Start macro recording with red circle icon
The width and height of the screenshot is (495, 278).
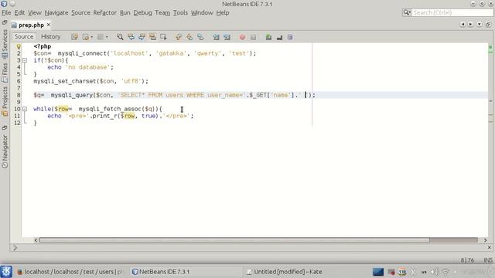click(x=242, y=37)
